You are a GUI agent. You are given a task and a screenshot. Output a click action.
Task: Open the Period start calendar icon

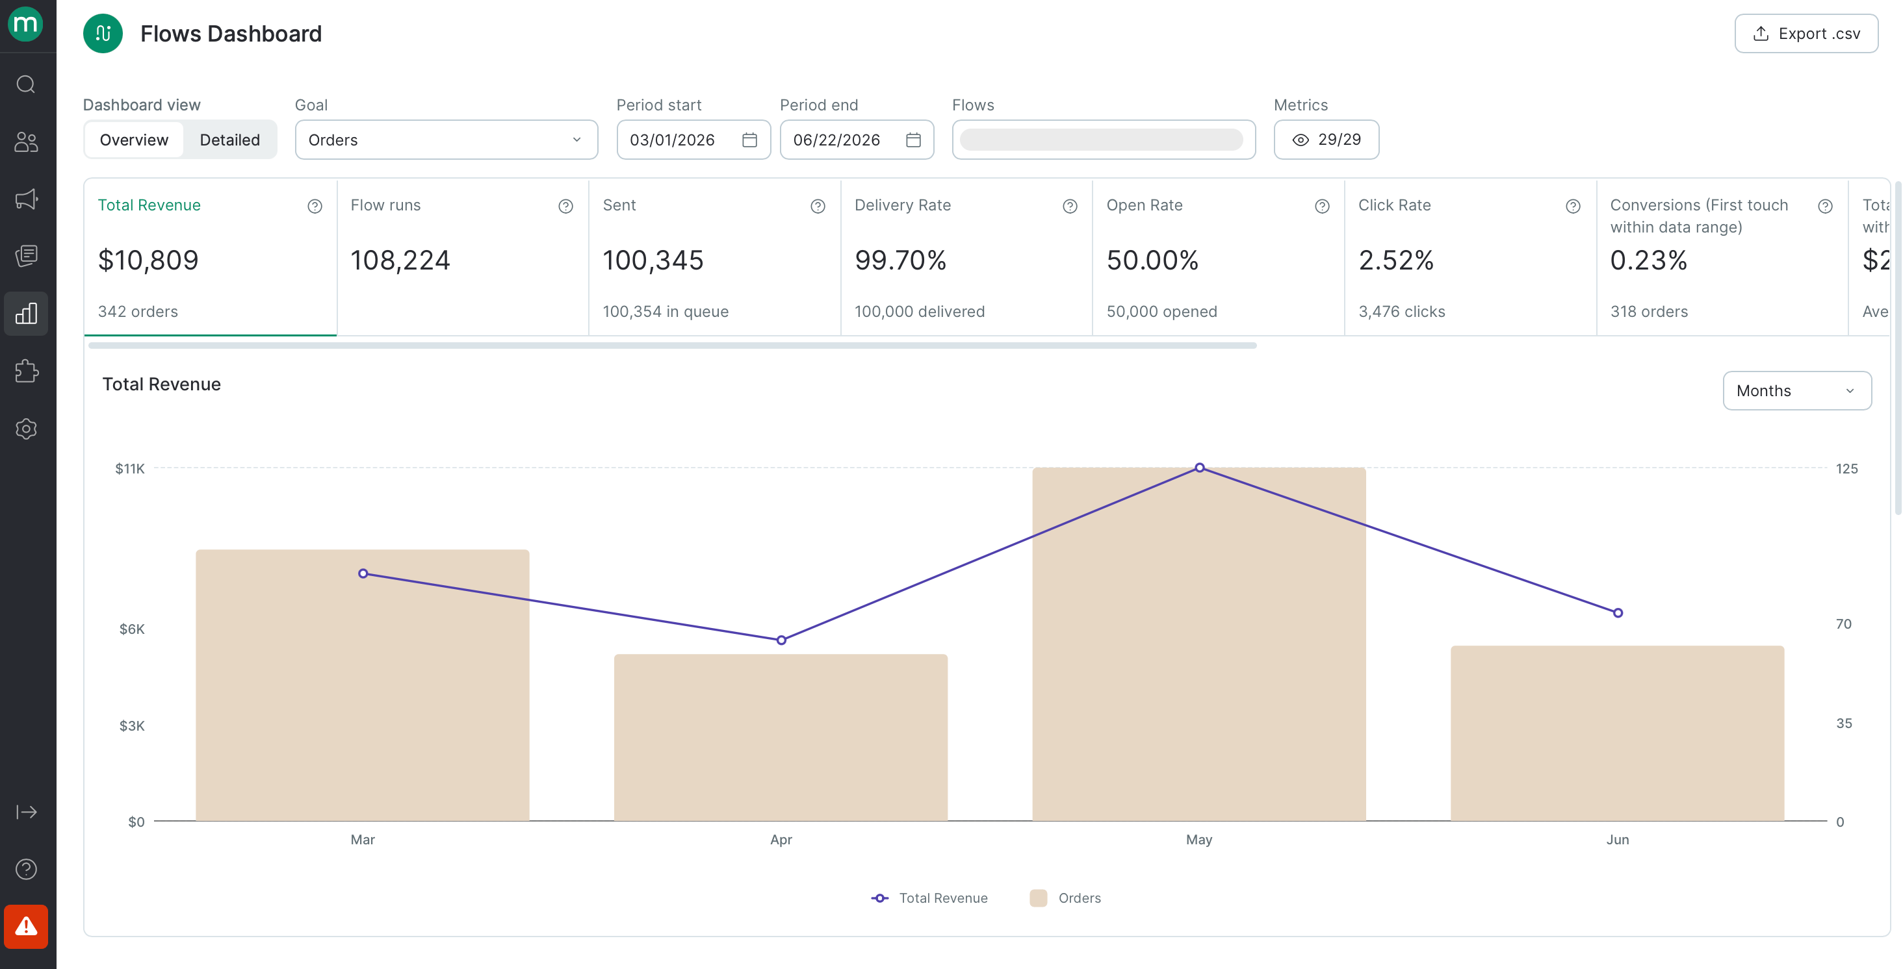click(749, 140)
